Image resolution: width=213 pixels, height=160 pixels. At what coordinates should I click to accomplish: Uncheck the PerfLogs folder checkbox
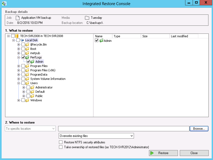coord(23,57)
